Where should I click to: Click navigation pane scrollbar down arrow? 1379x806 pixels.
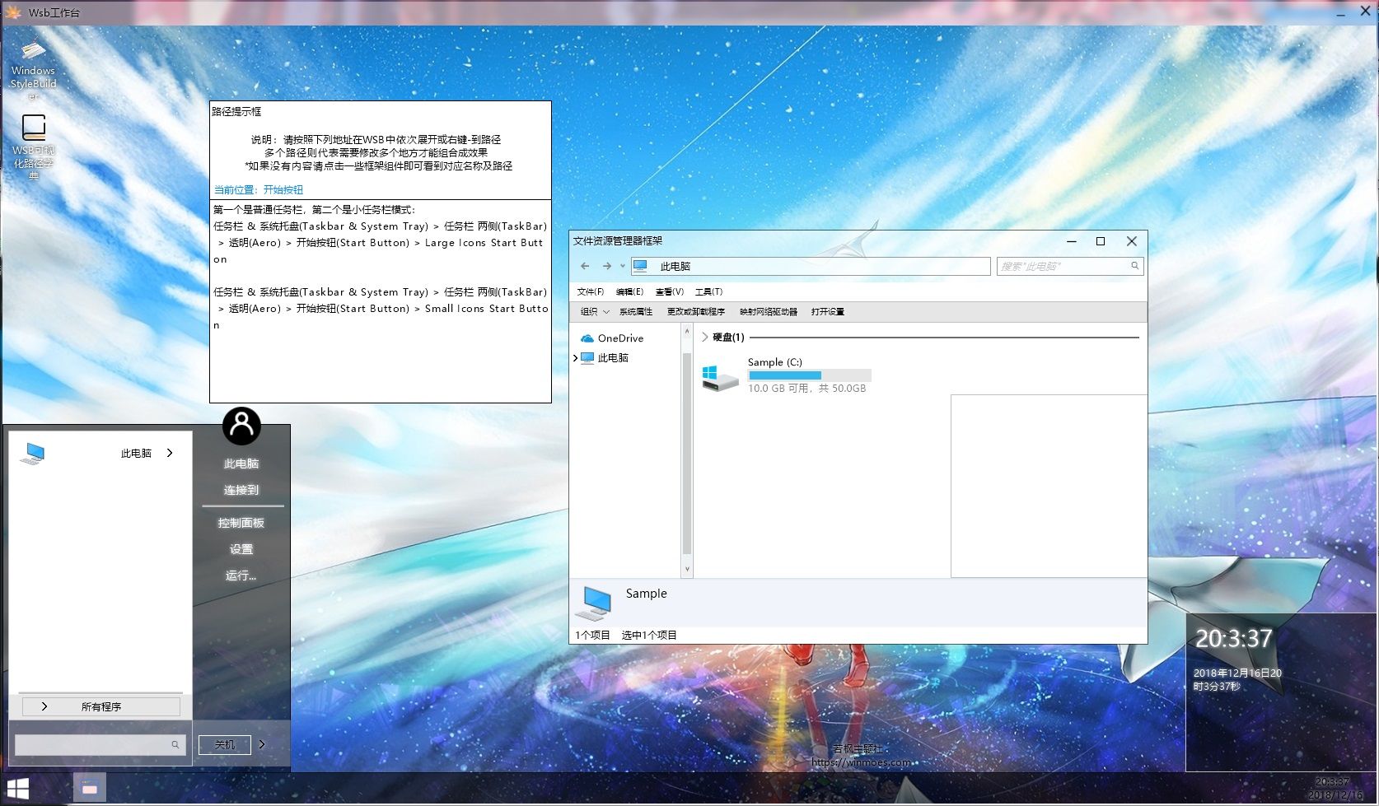point(687,569)
